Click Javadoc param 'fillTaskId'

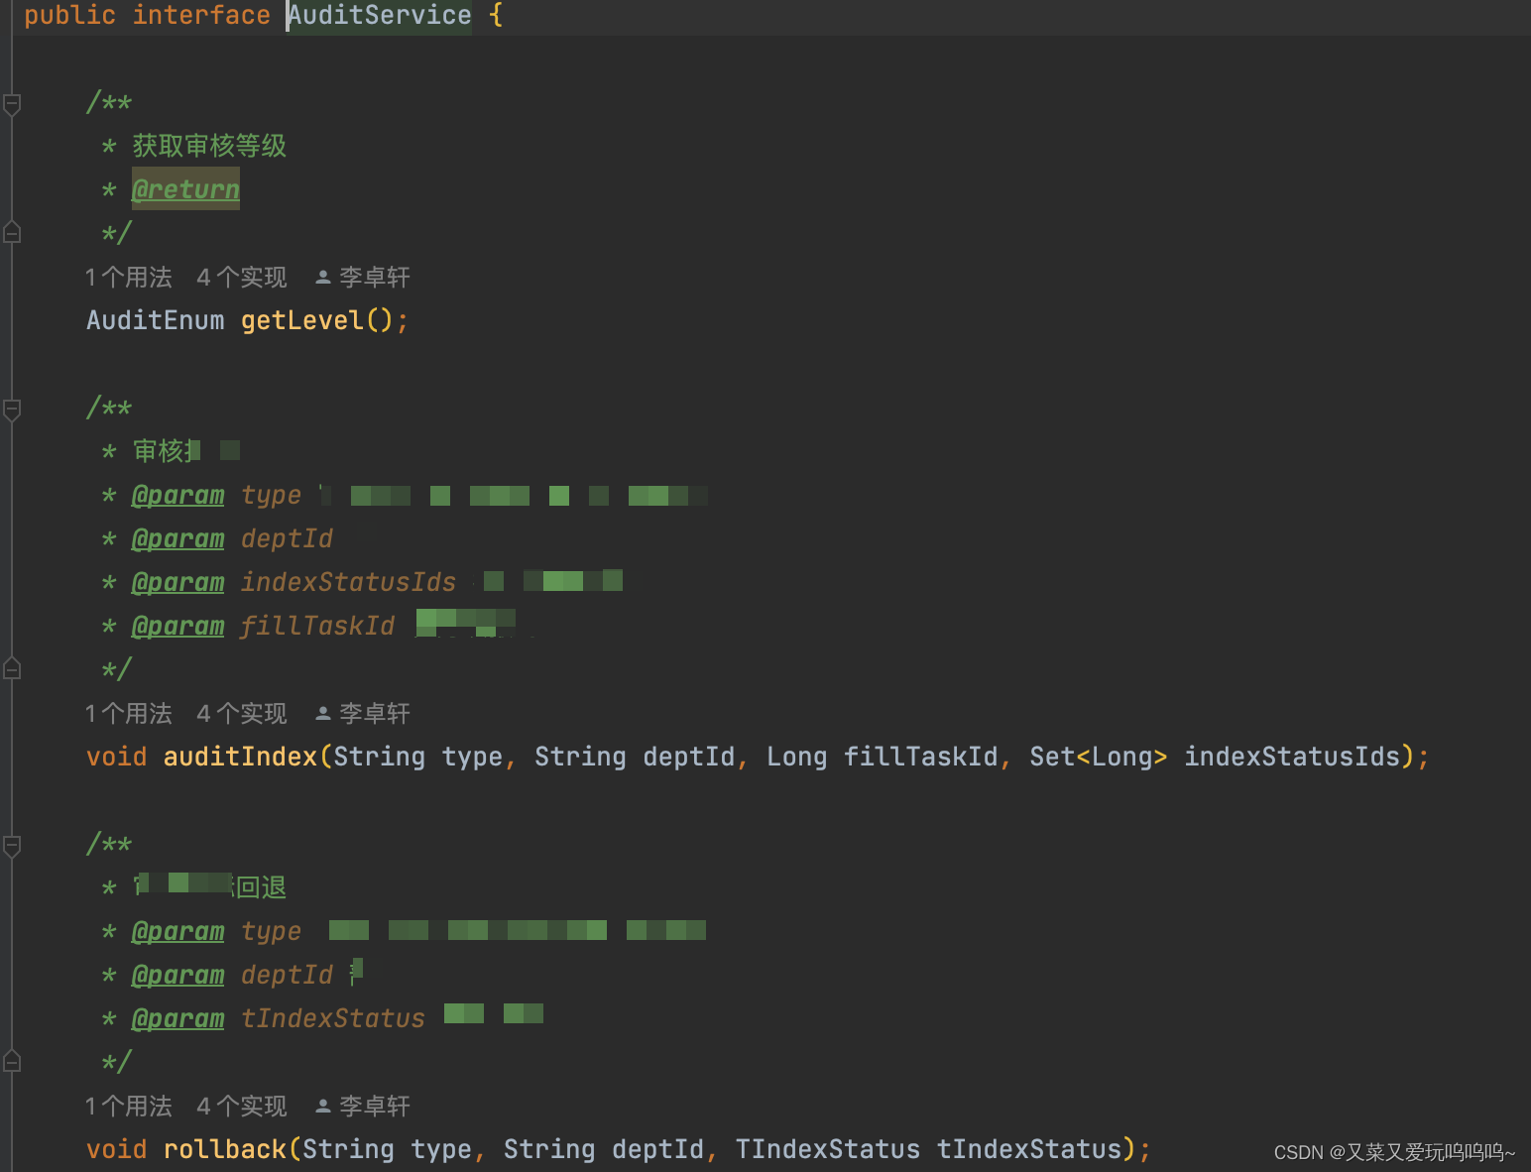pyautogui.click(x=317, y=626)
